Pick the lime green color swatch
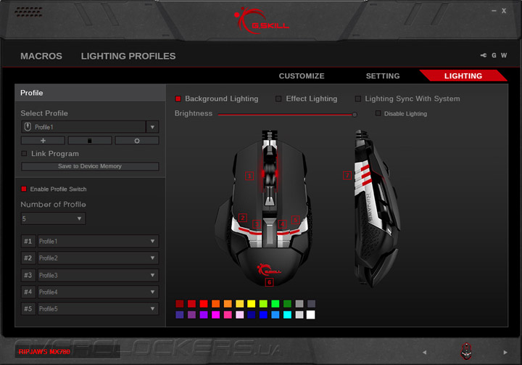The height and width of the screenshot is (365, 522). click(263, 303)
